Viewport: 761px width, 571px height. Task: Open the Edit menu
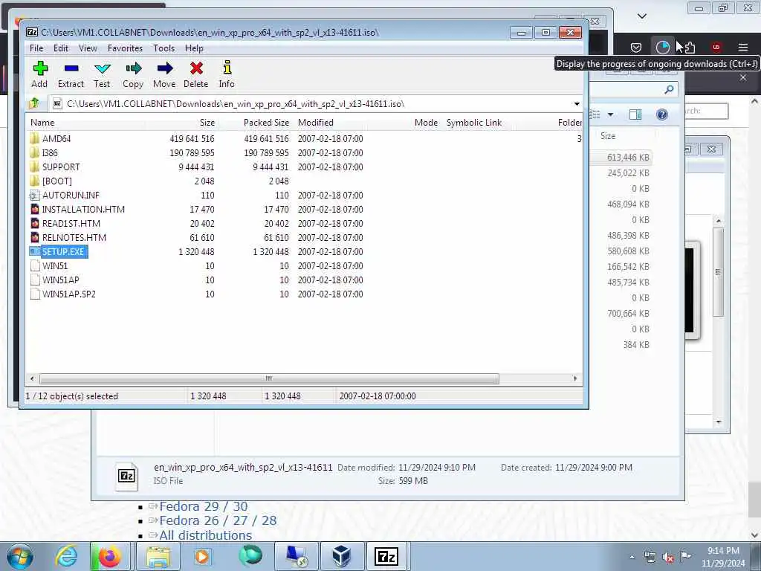[61, 48]
